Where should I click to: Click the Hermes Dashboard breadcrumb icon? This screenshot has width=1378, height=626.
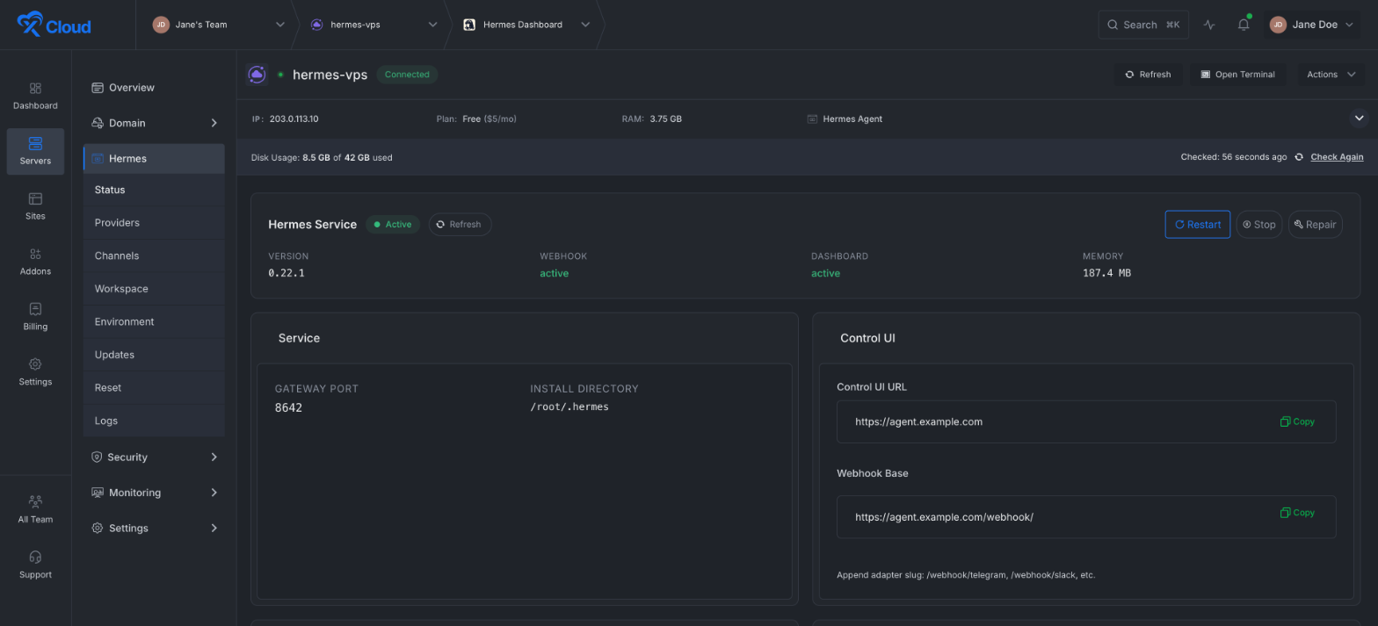click(x=469, y=25)
